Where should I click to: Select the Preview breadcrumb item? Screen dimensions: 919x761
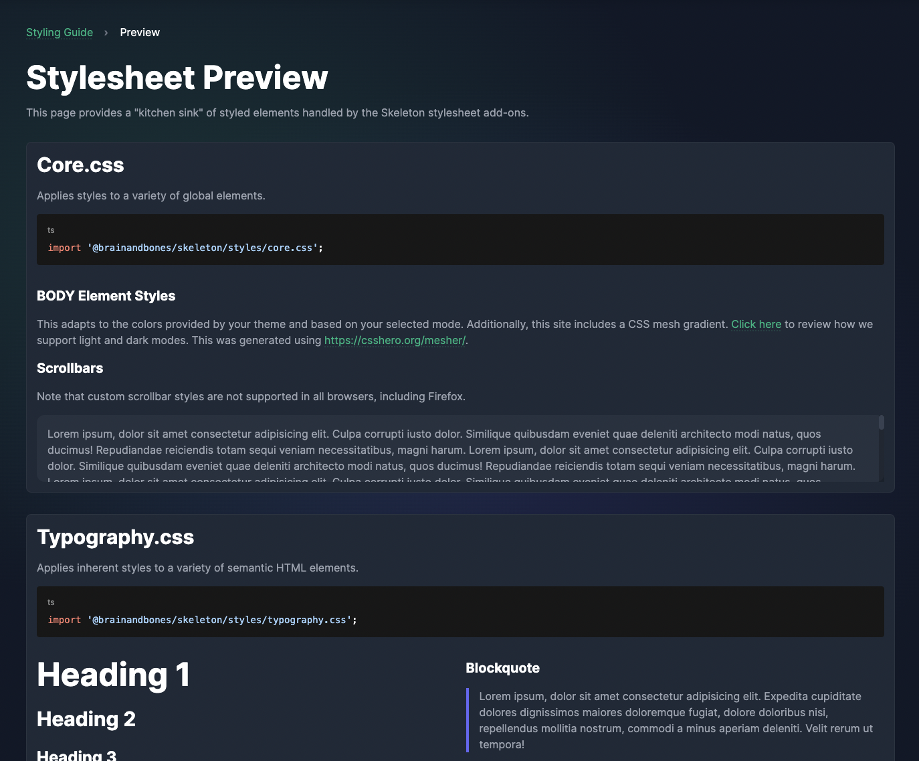pyautogui.click(x=140, y=32)
